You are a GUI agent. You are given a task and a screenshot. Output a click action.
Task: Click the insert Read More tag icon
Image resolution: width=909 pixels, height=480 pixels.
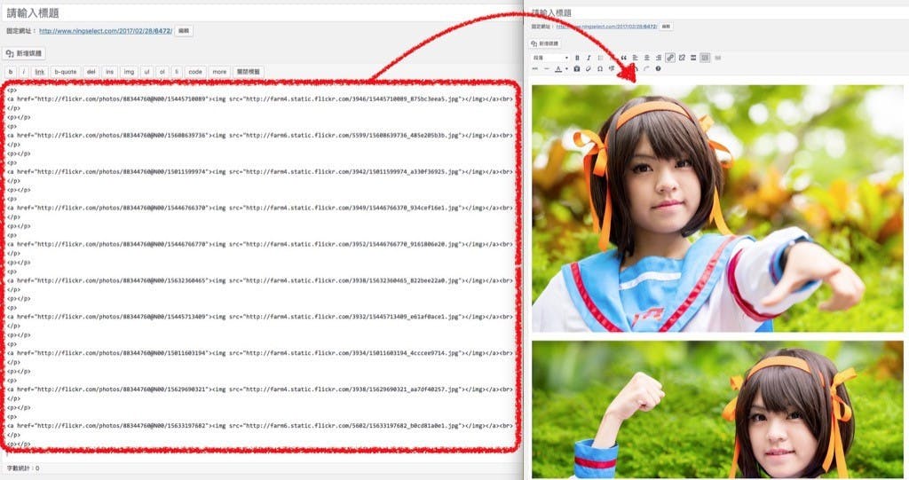(x=693, y=58)
